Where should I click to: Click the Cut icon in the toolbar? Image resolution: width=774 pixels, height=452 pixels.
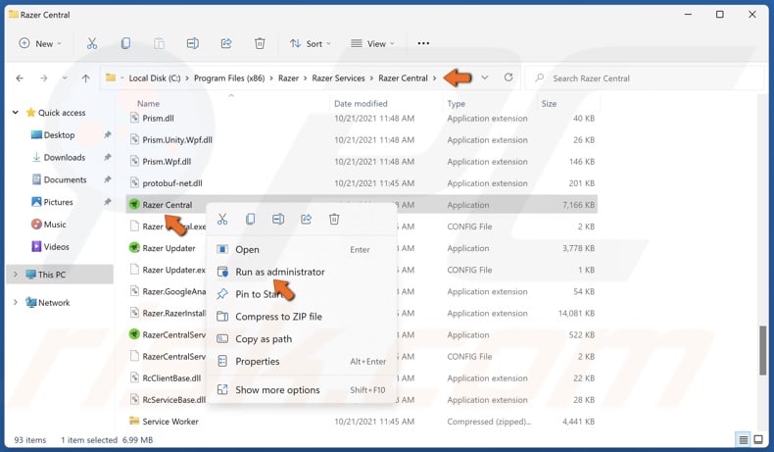(92, 43)
